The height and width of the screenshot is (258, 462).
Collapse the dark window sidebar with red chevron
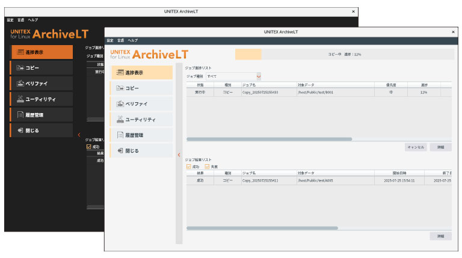tap(78, 134)
